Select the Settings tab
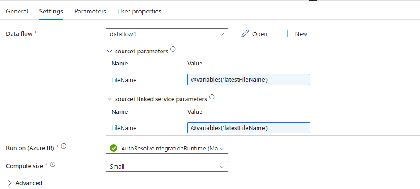Screen dimensions: 420x189 (51, 11)
